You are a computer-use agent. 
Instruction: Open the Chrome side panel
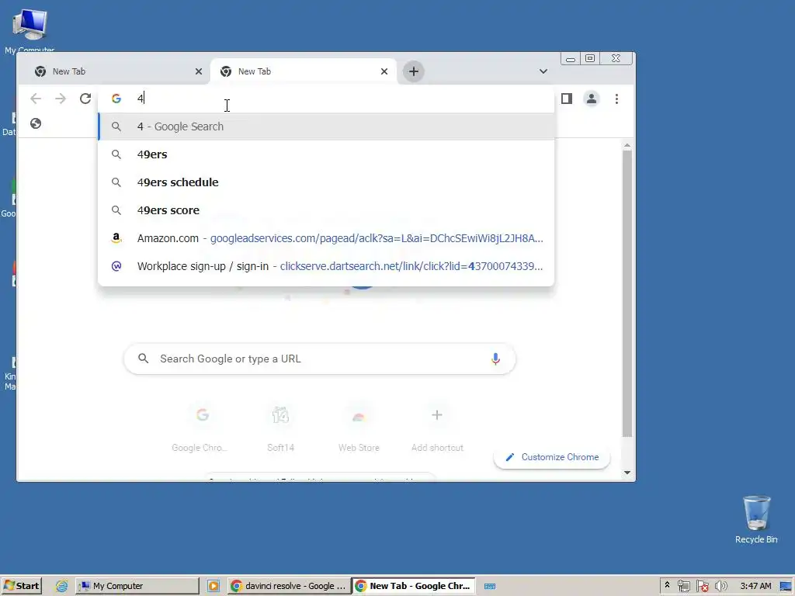click(x=566, y=99)
